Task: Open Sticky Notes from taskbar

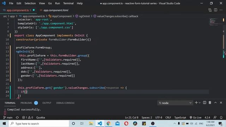Action: 144,123
